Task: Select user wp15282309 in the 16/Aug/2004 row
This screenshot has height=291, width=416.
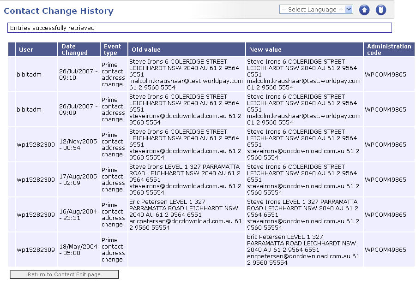Action: [36, 214]
